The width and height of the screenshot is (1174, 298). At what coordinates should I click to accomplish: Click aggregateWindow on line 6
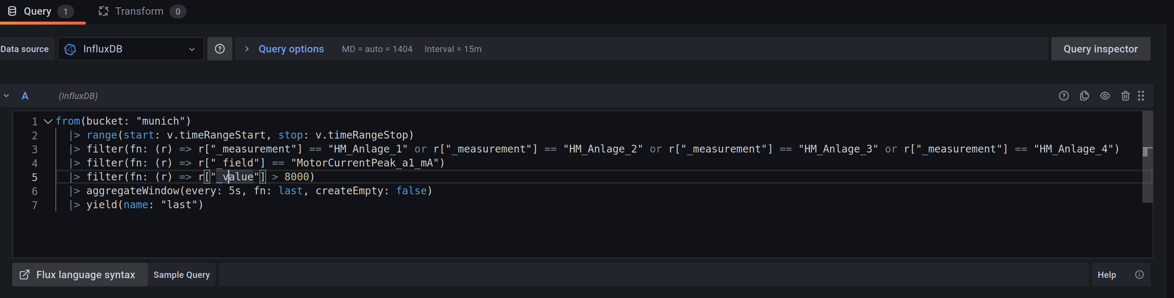pyautogui.click(x=132, y=191)
